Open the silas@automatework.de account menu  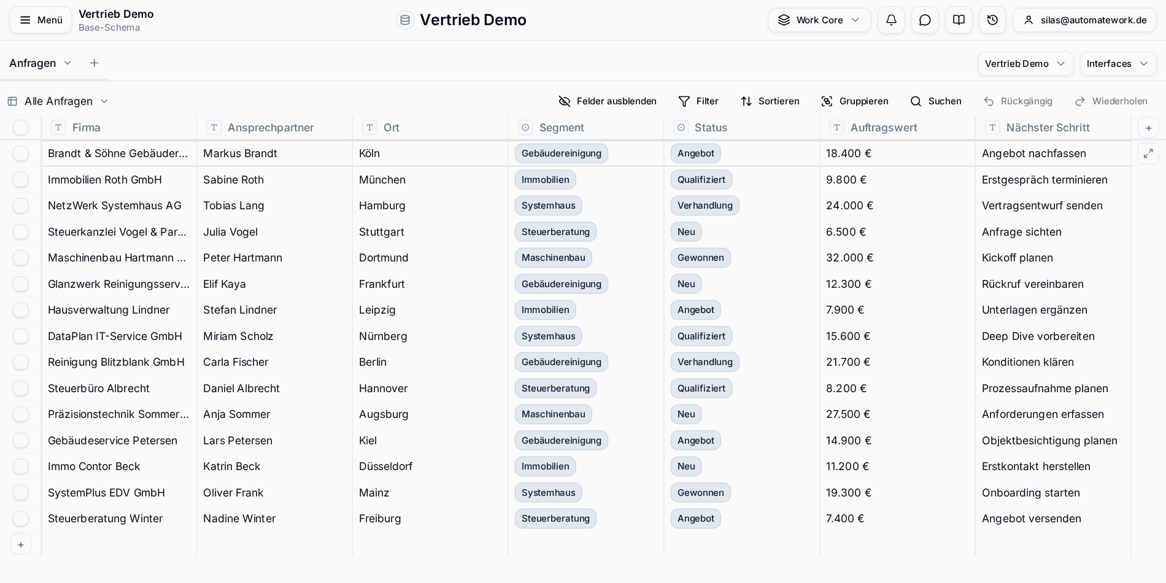pyautogui.click(x=1085, y=20)
